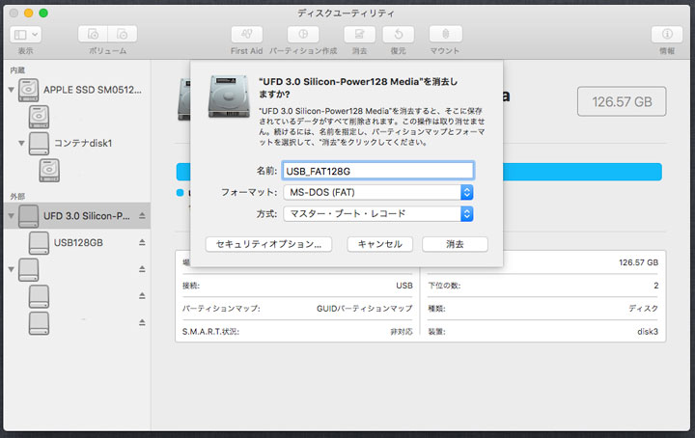Open the フォーマット MS-DOS (FAT) dropdown
The height and width of the screenshot is (438, 695).
coord(376,192)
